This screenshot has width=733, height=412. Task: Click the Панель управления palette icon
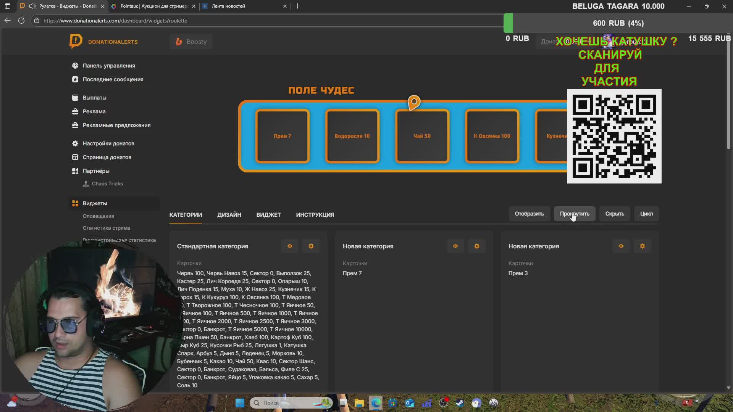click(x=75, y=66)
